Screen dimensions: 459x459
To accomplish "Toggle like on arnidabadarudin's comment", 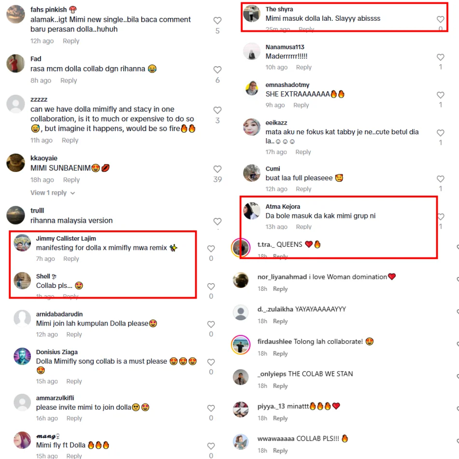I will pyautogui.click(x=211, y=324).
